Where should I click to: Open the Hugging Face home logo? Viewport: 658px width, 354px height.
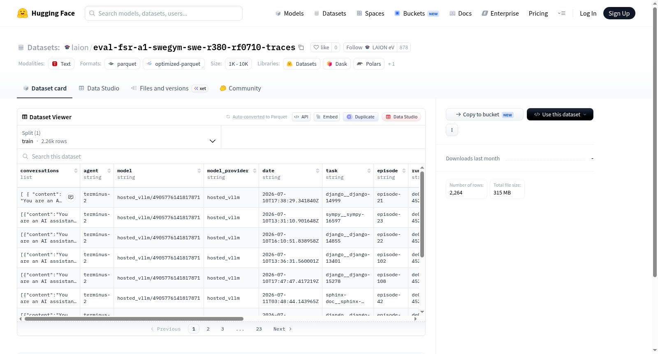[46, 13]
